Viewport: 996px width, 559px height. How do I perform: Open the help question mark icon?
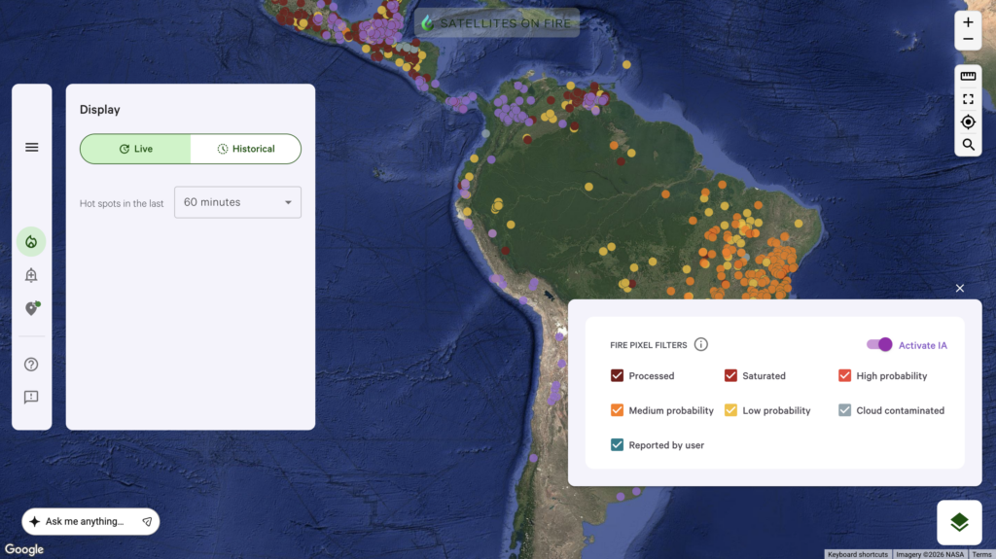coord(31,364)
